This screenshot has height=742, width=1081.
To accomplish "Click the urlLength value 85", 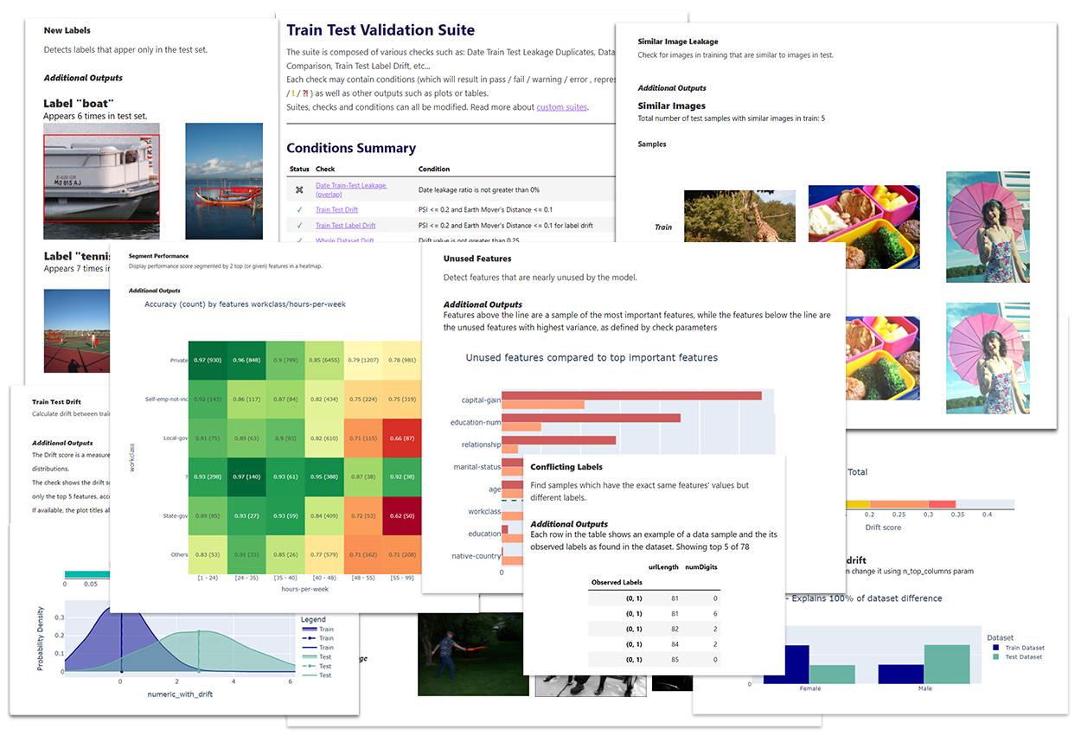I will coord(674,660).
